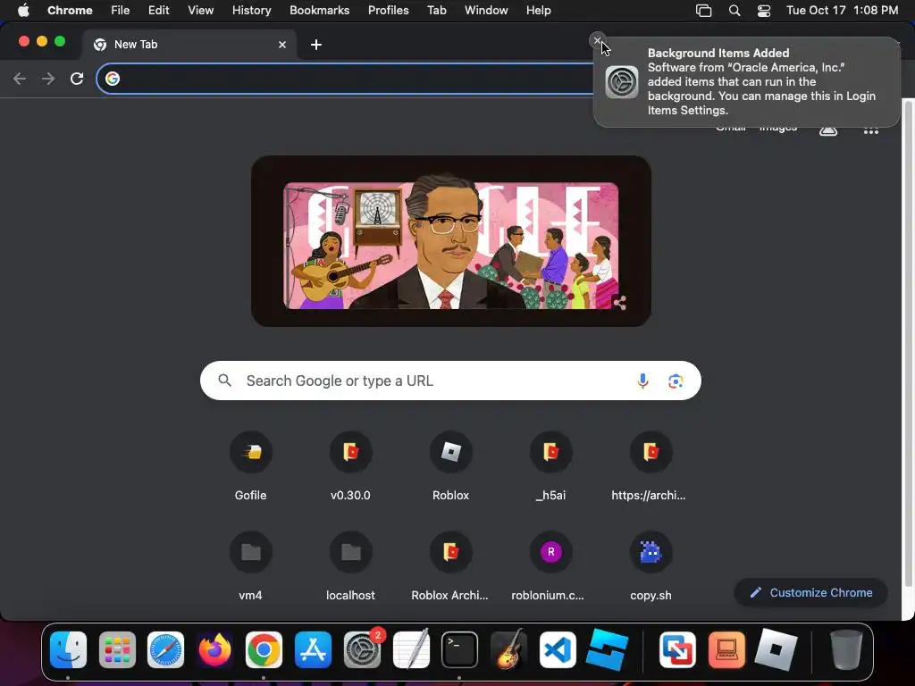Open the File menu
The width and height of the screenshot is (915, 686).
(x=121, y=11)
